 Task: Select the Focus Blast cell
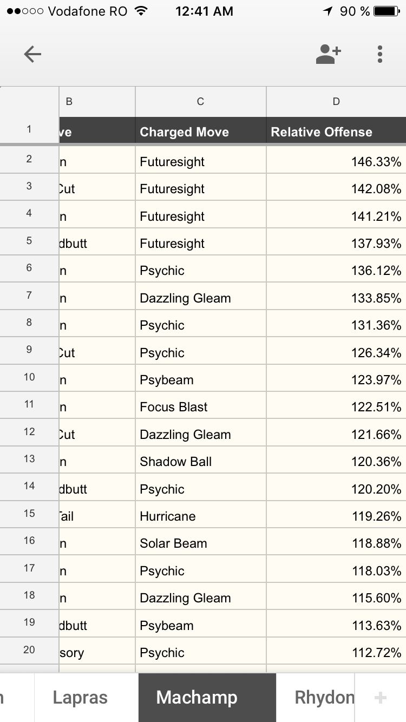pyautogui.click(x=201, y=406)
